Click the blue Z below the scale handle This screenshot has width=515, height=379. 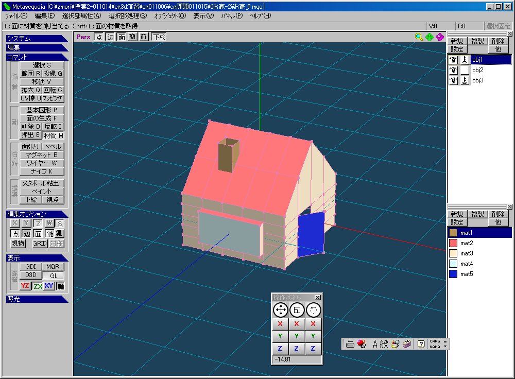[297, 349]
